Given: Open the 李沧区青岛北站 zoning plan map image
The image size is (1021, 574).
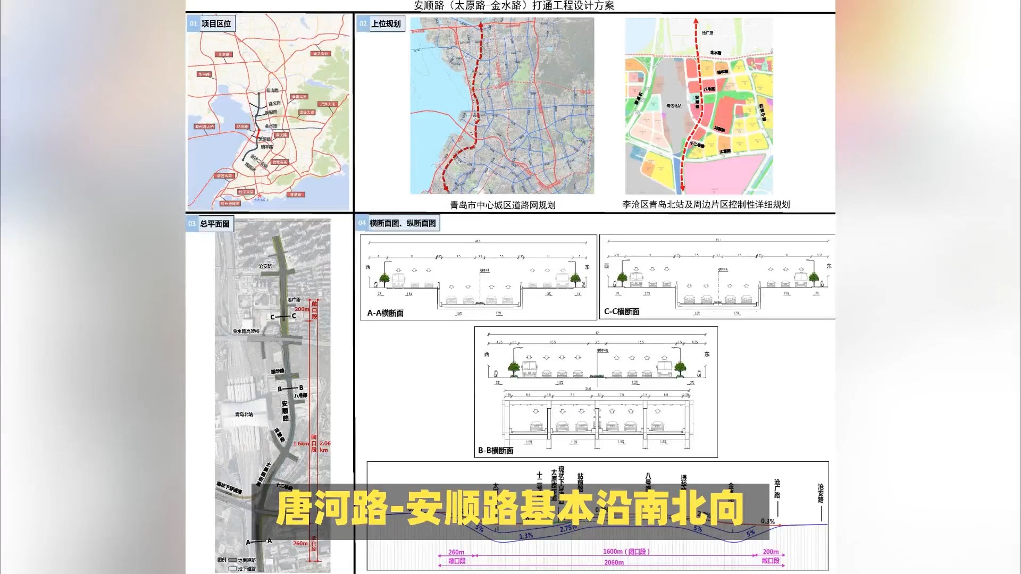Looking at the screenshot, I should click(x=699, y=106).
